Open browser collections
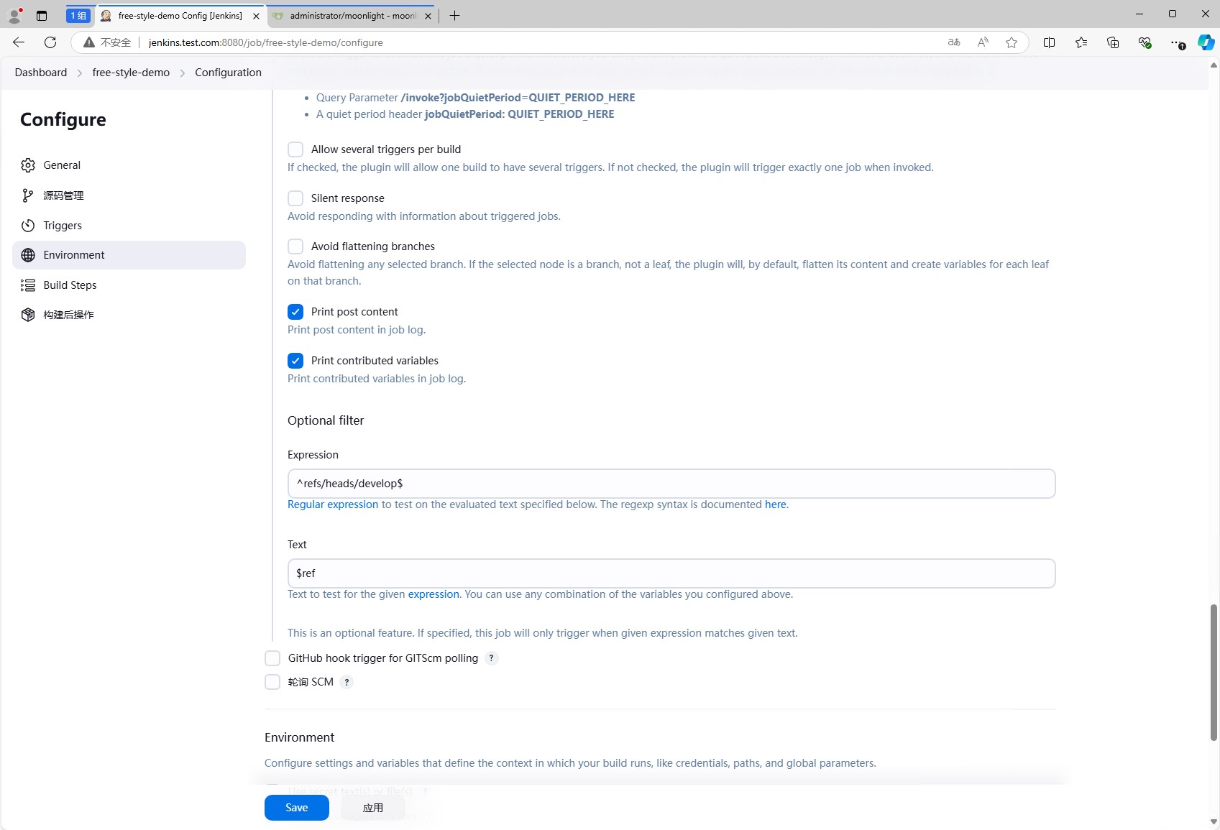This screenshot has width=1220, height=830. (1113, 42)
